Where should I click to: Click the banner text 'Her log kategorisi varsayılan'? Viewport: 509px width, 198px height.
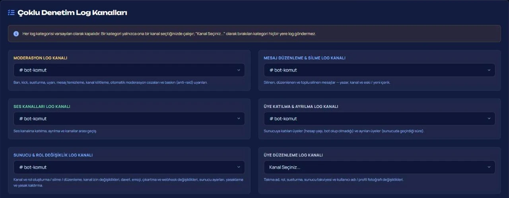pos(170,34)
